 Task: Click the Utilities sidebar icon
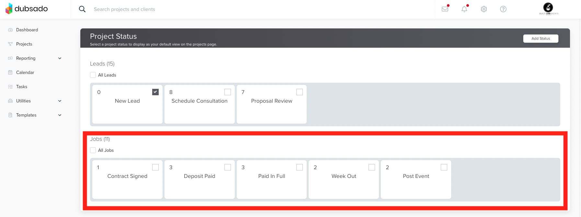pyautogui.click(x=10, y=101)
